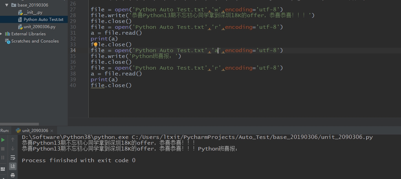Click the restore layout icon in Run panel

[3, 169]
